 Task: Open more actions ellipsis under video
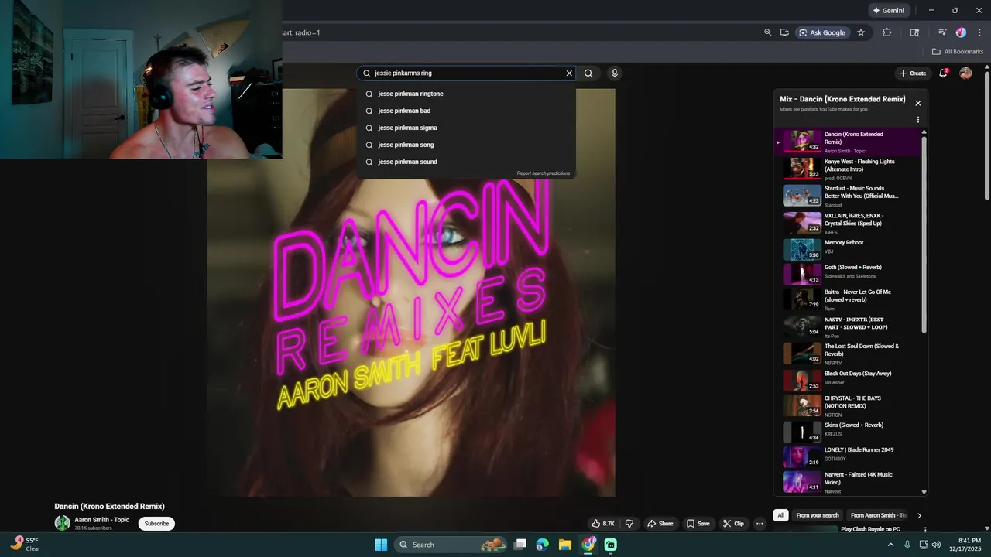click(x=760, y=524)
